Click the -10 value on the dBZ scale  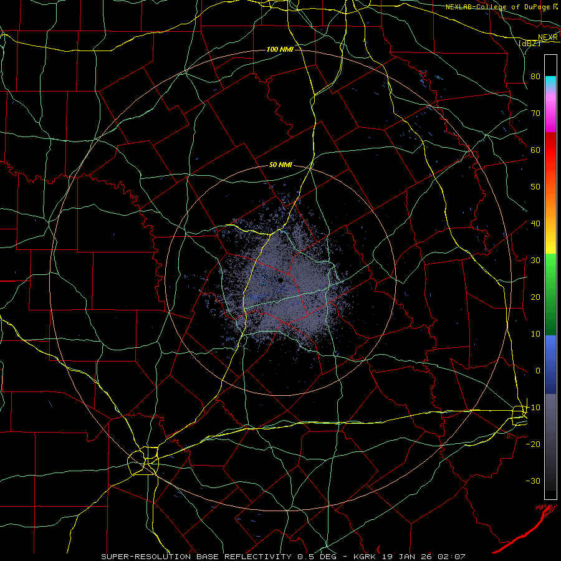pos(533,408)
